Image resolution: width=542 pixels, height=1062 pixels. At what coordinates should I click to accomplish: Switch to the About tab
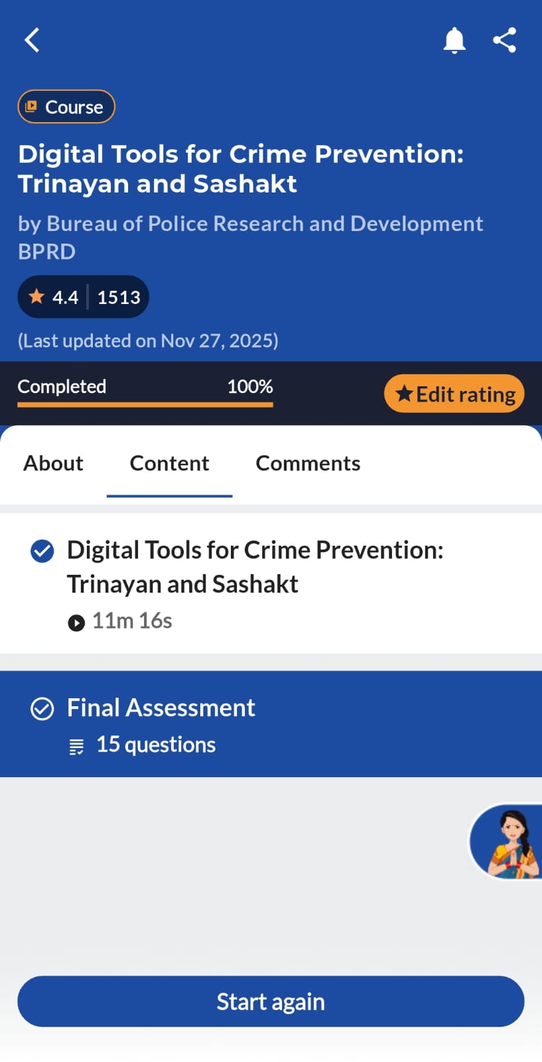[54, 463]
